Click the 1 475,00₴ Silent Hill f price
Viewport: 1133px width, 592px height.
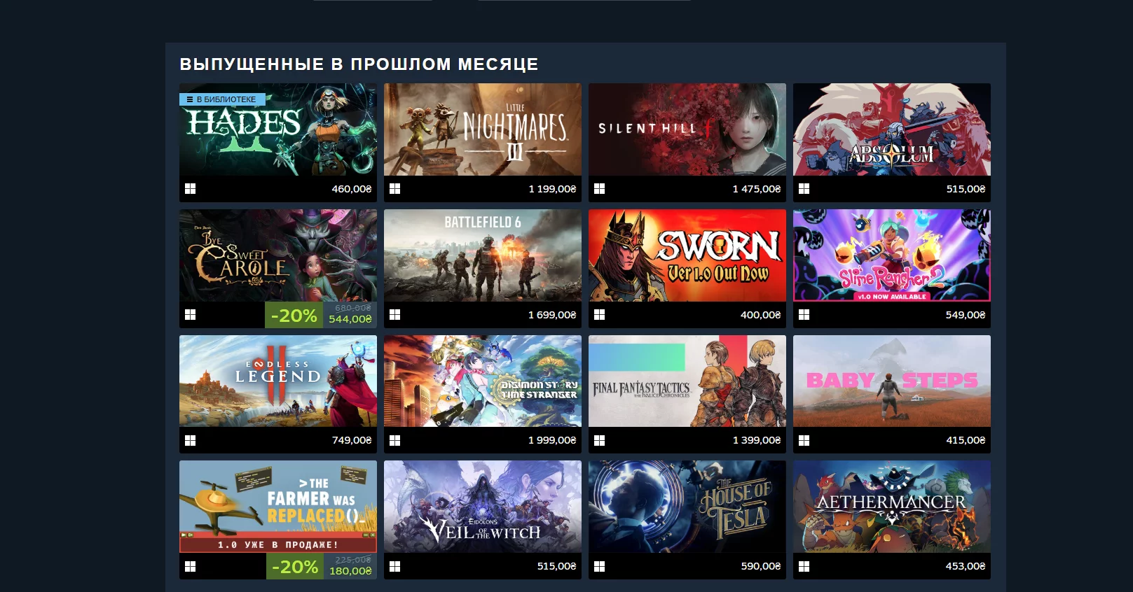pyautogui.click(x=757, y=189)
